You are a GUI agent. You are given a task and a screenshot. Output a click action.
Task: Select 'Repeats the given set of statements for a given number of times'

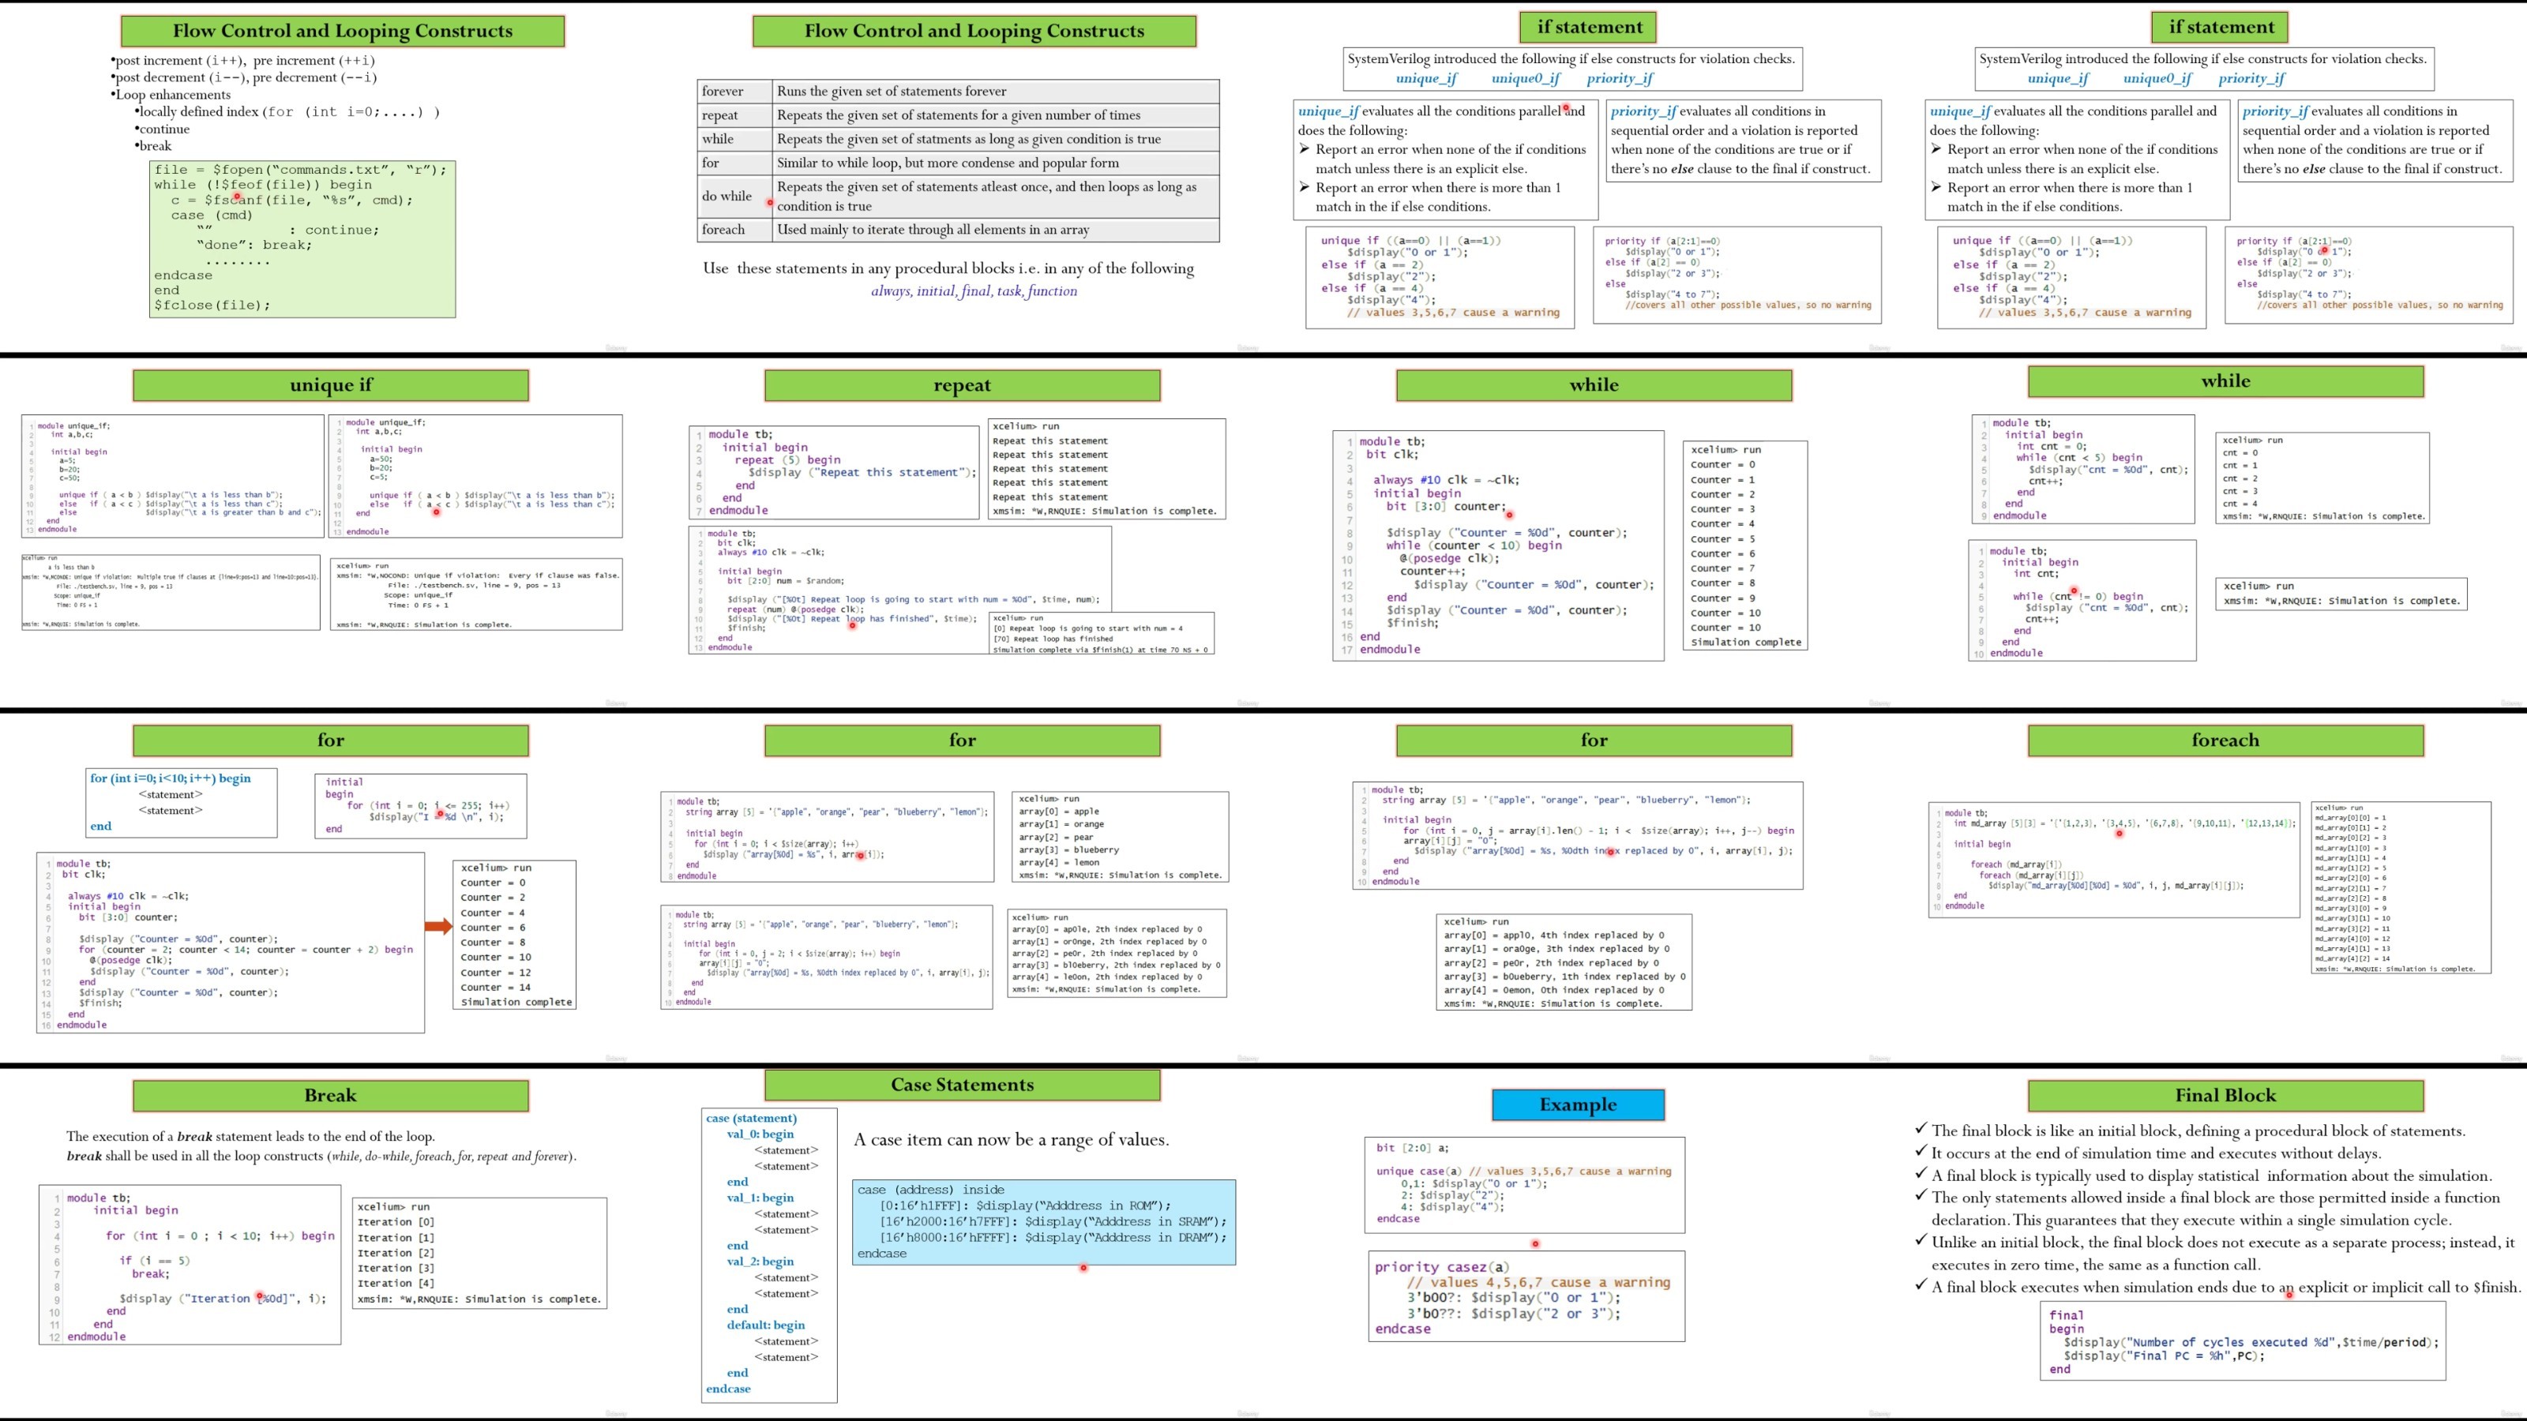tap(959, 114)
